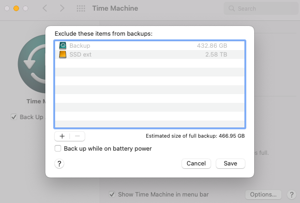Image resolution: width=300 pixels, height=203 pixels.
Task: Open help button beside Options
Action: tap(291, 194)
